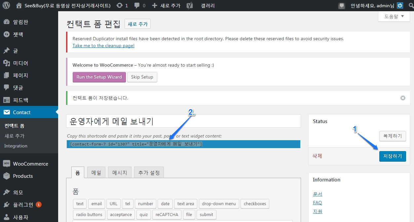
Task: Switch to the 메일 tab
Action: [96, 173]
